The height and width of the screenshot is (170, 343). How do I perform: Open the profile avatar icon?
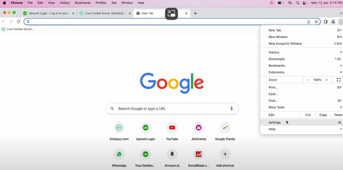333,22
